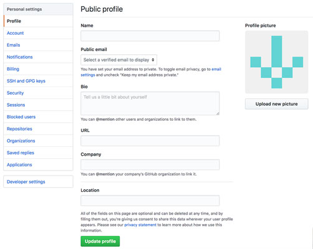Open Emails settings
The image size is (313, 249).
pyautogui.click(x=38, y=45)
